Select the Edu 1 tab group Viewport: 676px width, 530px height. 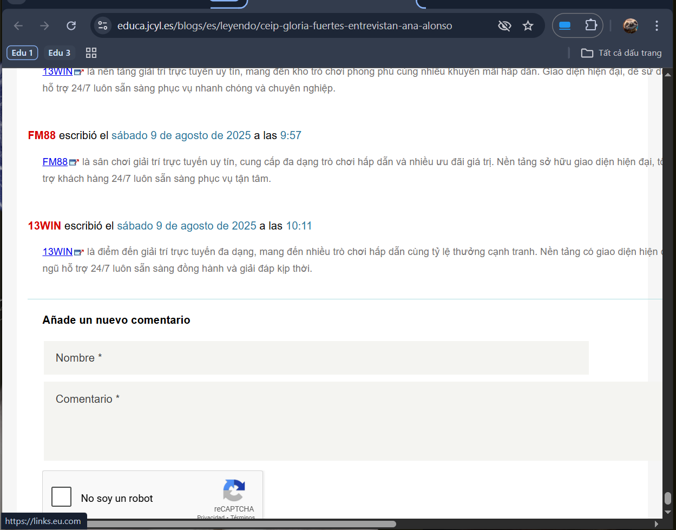coord(22,53)
